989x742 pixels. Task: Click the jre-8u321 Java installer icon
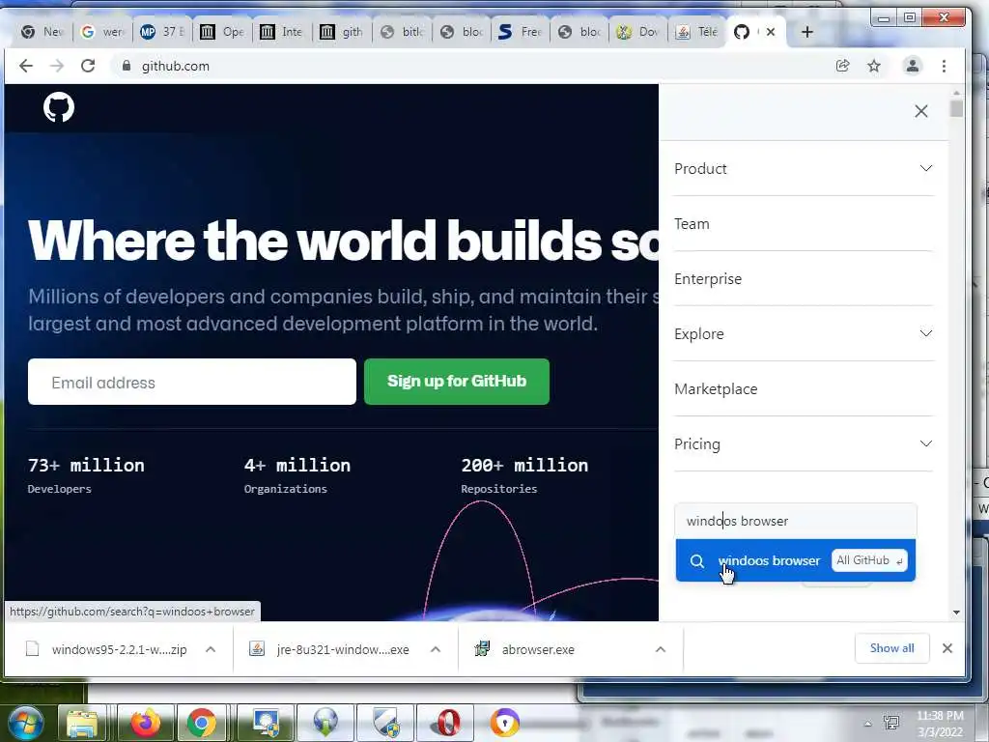[257, 648]
